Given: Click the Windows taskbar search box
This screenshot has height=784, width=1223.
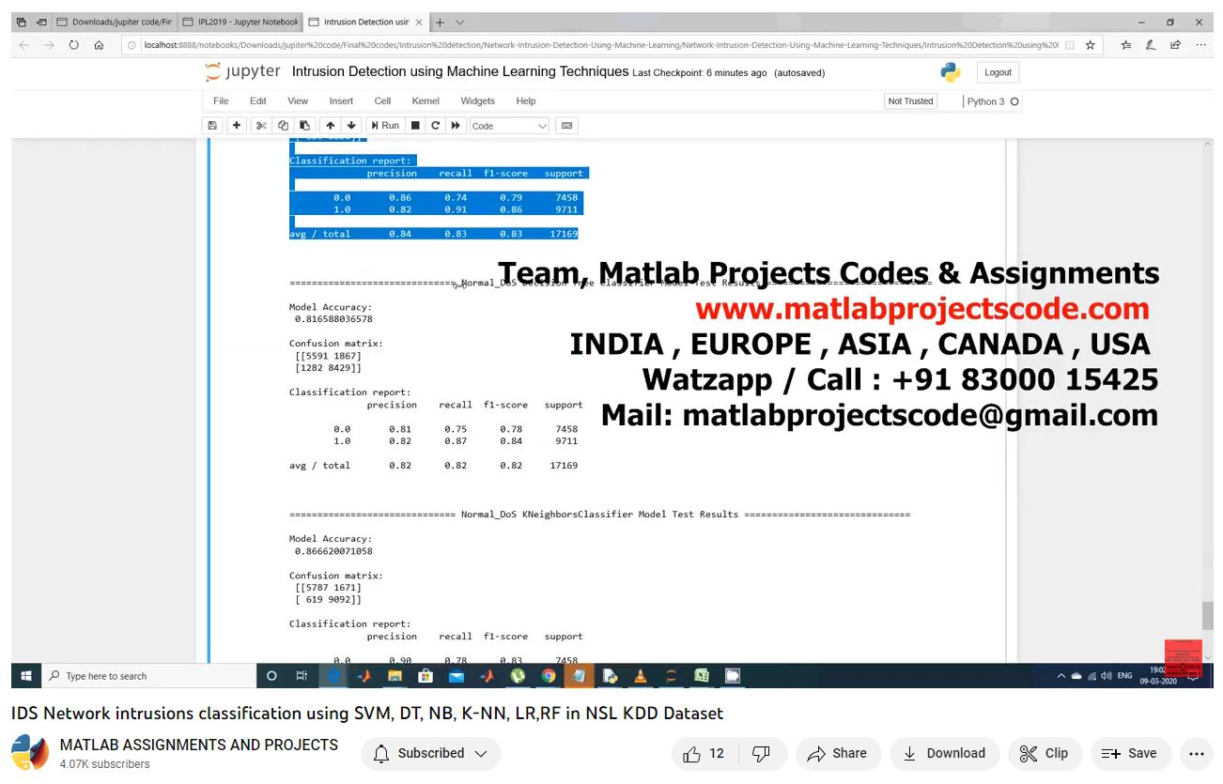Looking at the screenshot, I should (150, 676).
